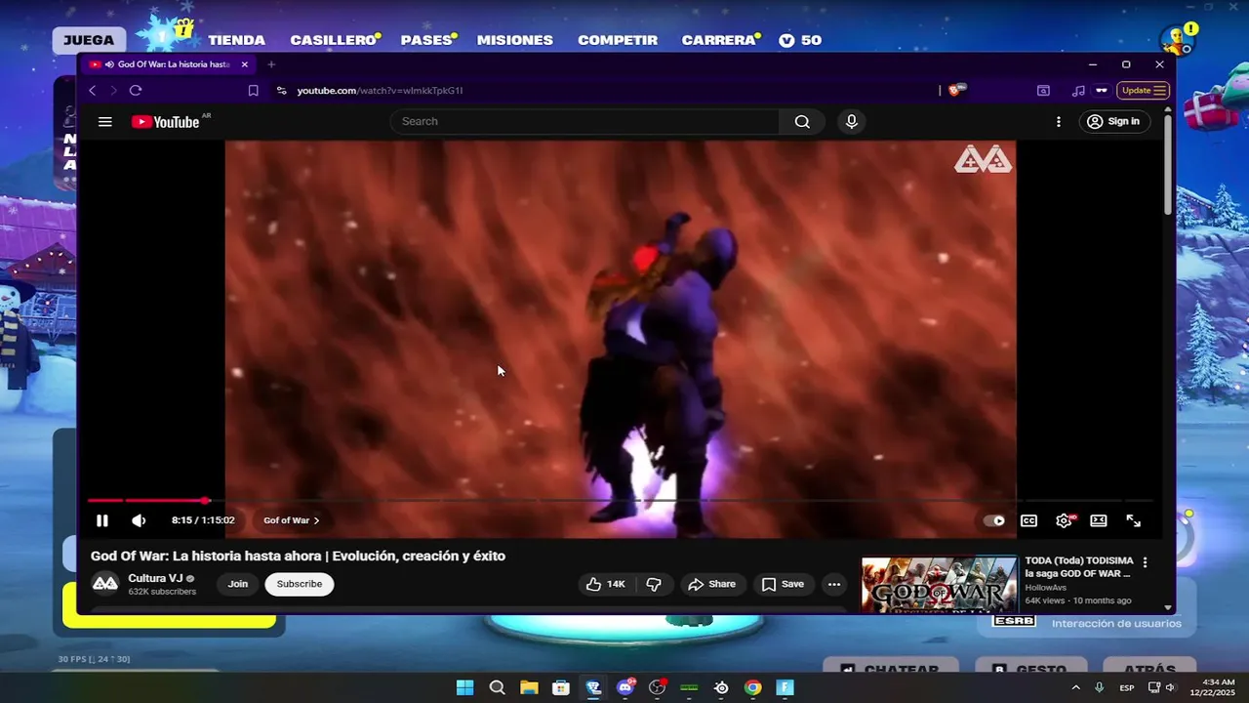Open YouTube settings three-dot menu
The image size is (1249, 703).
pyautogui.click(x=1059, y=121)
